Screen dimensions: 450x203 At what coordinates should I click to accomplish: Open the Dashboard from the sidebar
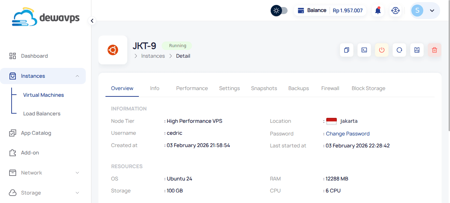point(34,56)
